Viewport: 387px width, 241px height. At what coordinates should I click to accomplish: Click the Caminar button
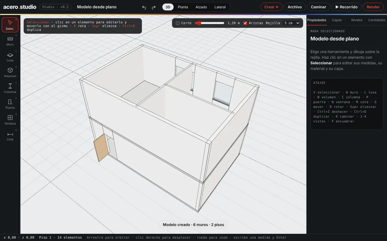click(x=319, y=7)
